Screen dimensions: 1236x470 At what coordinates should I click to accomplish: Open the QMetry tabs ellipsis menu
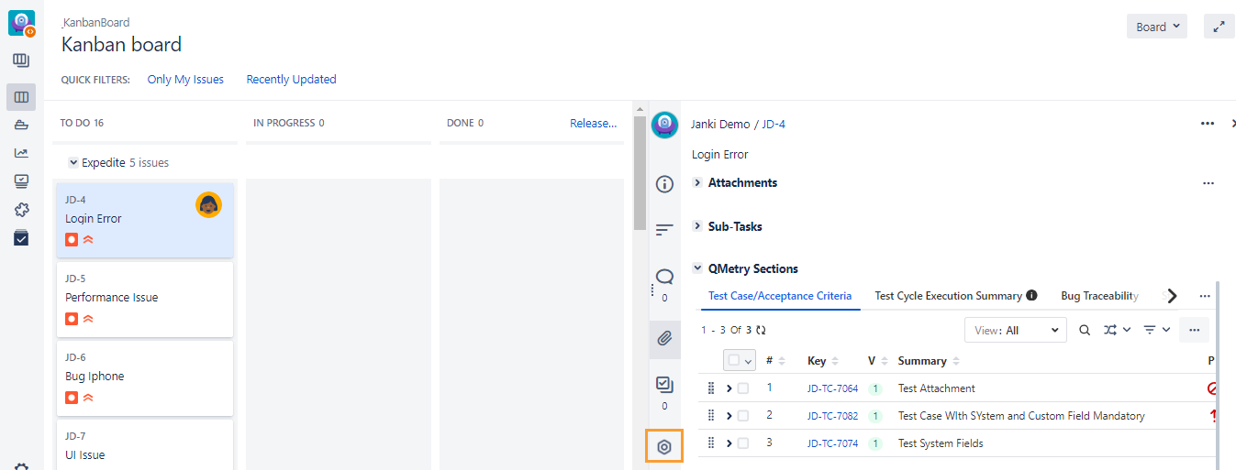tap(1205, 296)
